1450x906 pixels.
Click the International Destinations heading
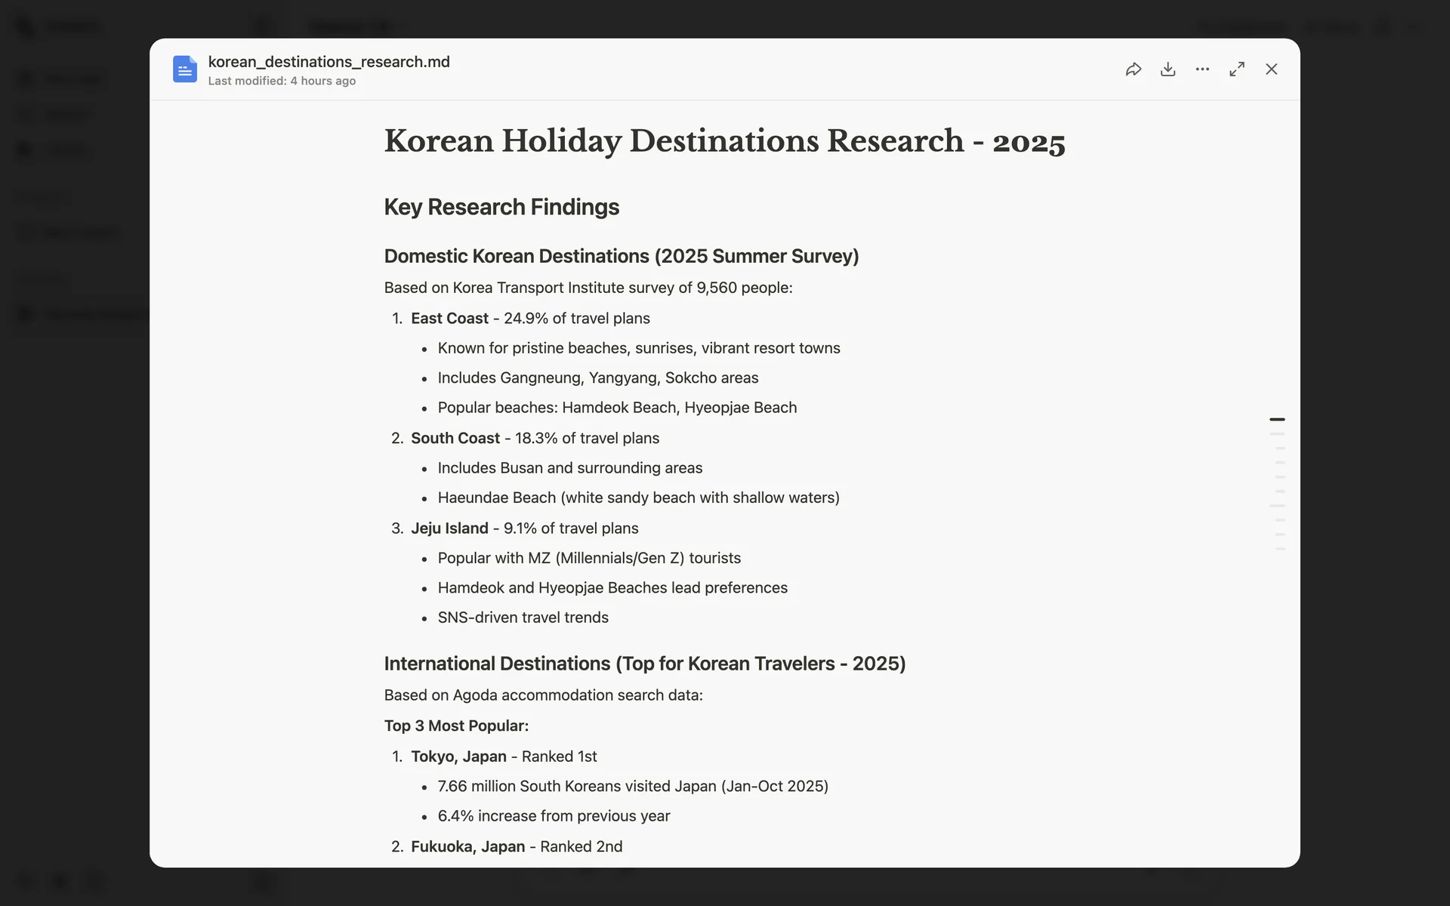click(x=644, y=664)
